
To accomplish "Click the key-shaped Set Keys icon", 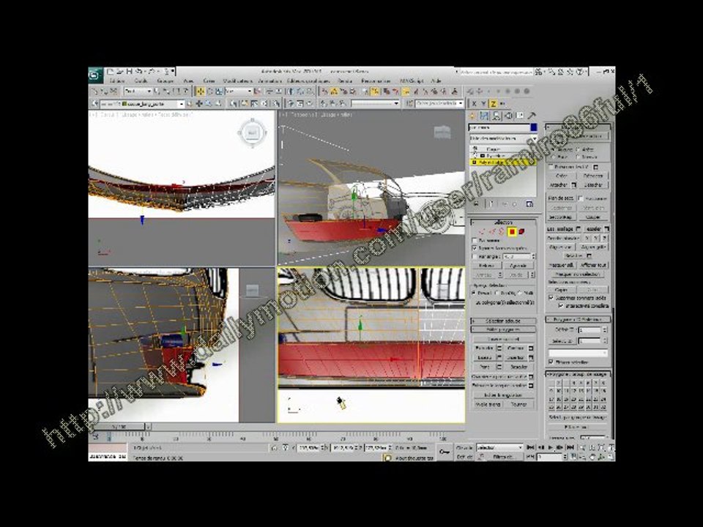I will click(x=445, y=452).
